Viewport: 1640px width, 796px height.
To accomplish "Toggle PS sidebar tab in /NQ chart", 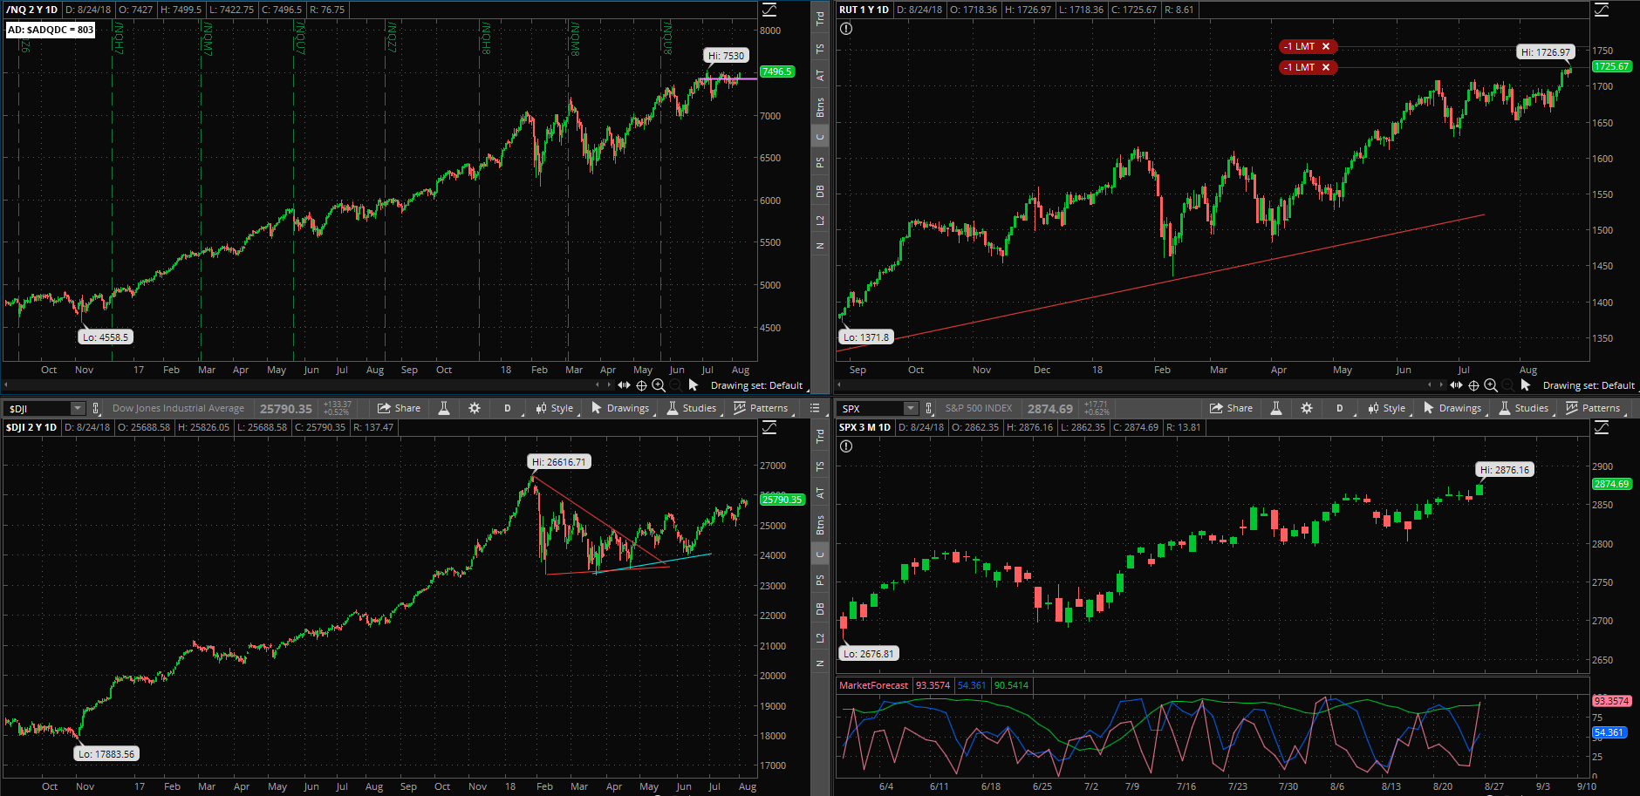I will (820, 162).
